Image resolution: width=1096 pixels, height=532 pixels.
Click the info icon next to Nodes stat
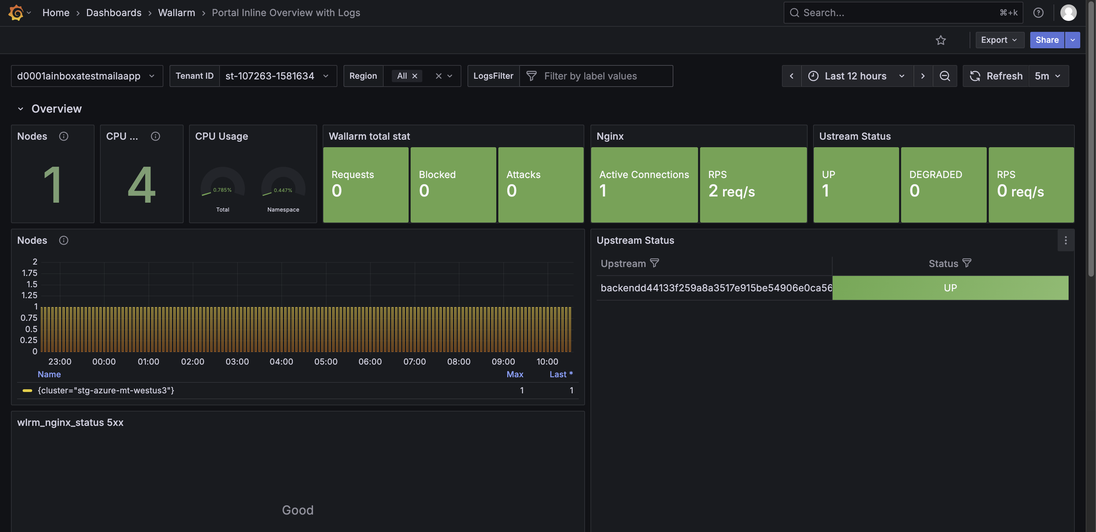[x=63, y=136]
